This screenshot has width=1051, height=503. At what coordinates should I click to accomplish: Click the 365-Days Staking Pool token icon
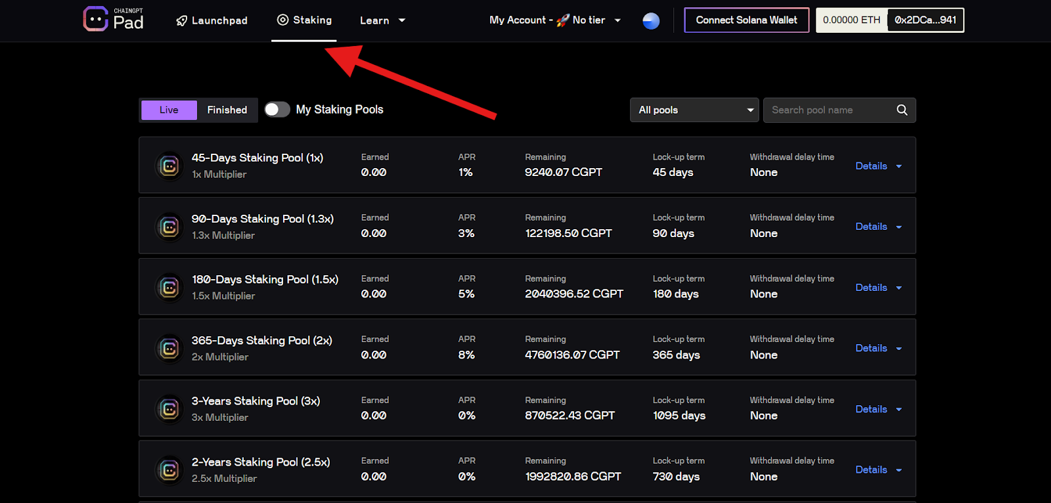click(169, 349)
